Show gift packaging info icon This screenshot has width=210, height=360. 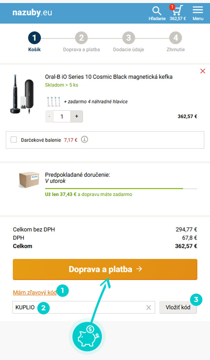pos(84,139)
